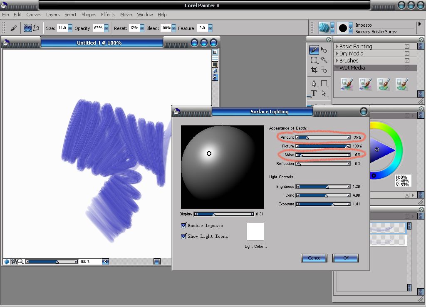Pick the first Wet Media brush icon
Image resolution: width=426 pixels, height=307 pixels.
pyautogui.click(x=347, y=84)
